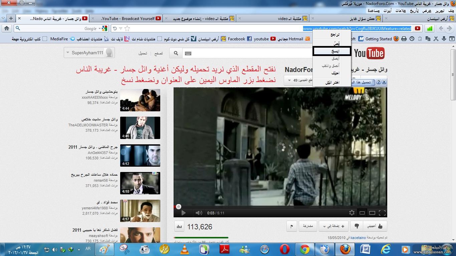456x256 pixels.
Task: Expand the إضافة إلى (Add to) dropdown
Action: click(x=333, y=226)
